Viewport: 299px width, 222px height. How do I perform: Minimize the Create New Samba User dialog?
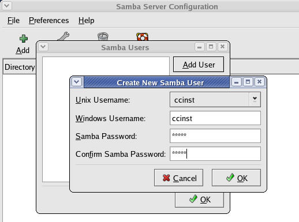237,82
